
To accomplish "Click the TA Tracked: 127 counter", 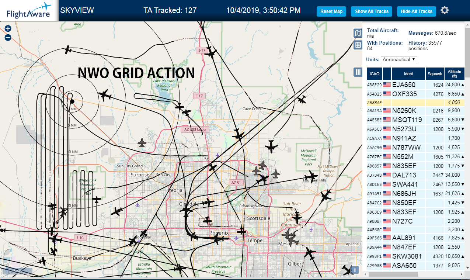I will coord(170,10).
